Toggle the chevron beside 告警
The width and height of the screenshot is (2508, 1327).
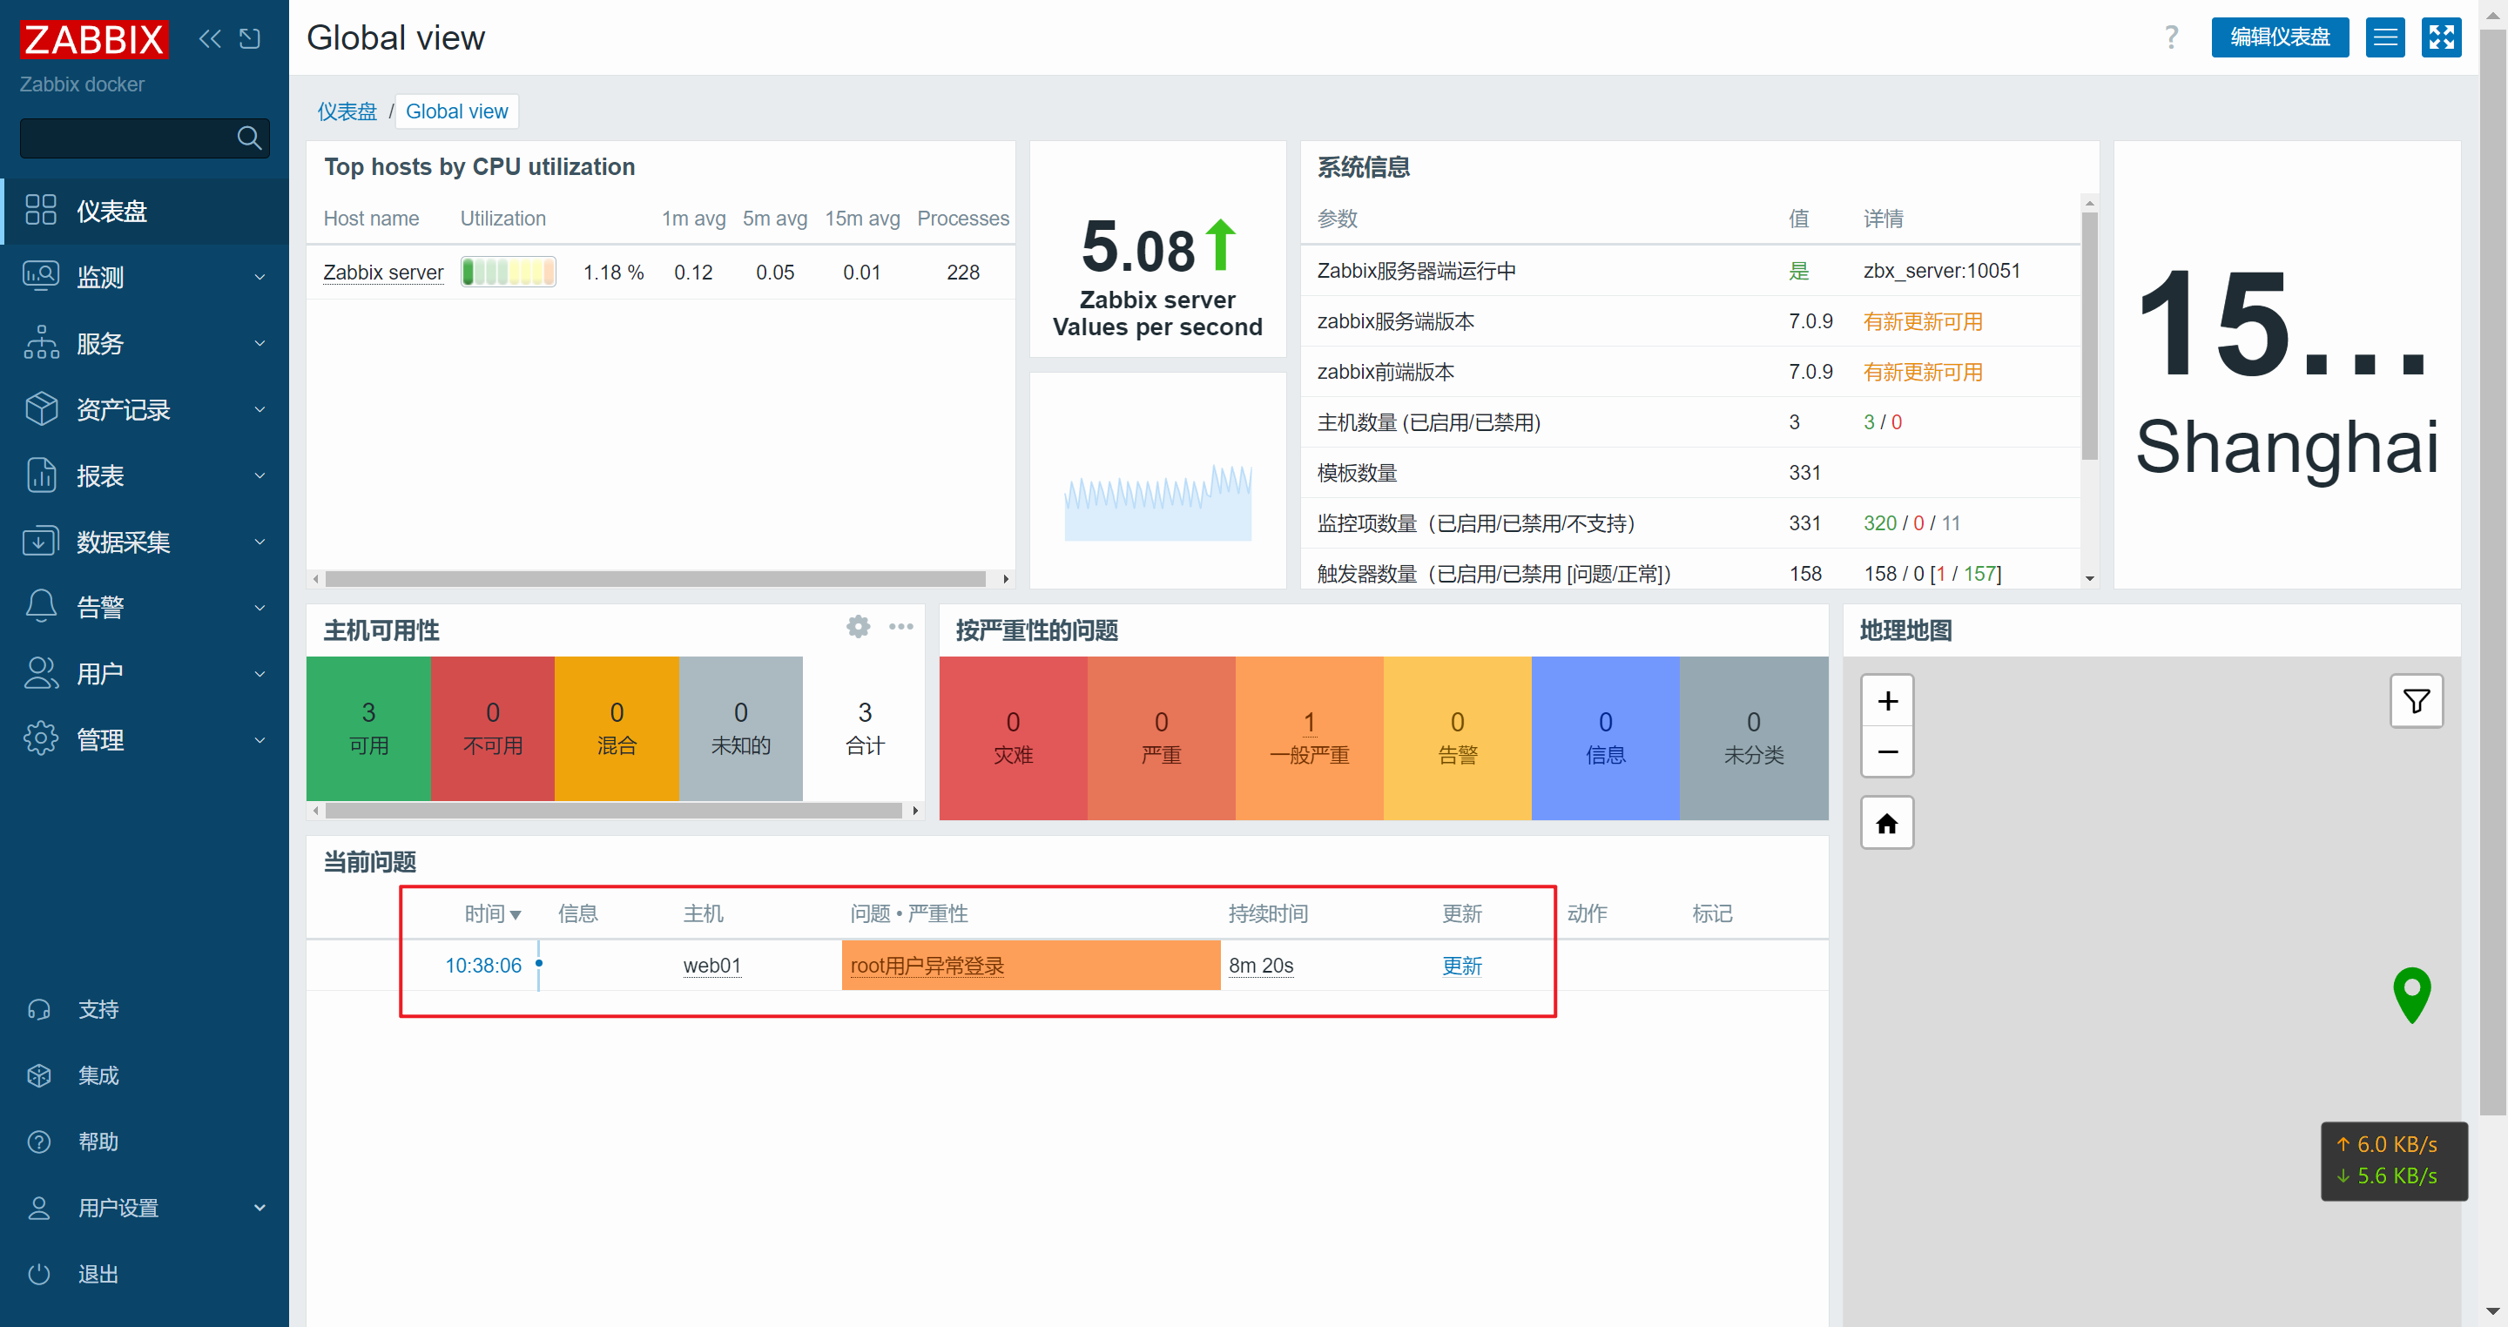259,609
